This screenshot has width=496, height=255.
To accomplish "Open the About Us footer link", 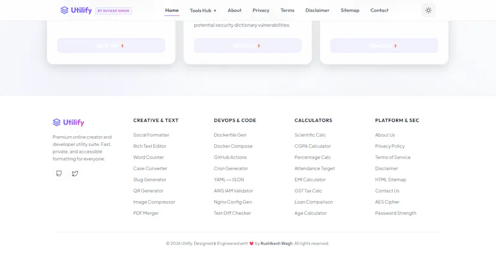I will 385,135.
